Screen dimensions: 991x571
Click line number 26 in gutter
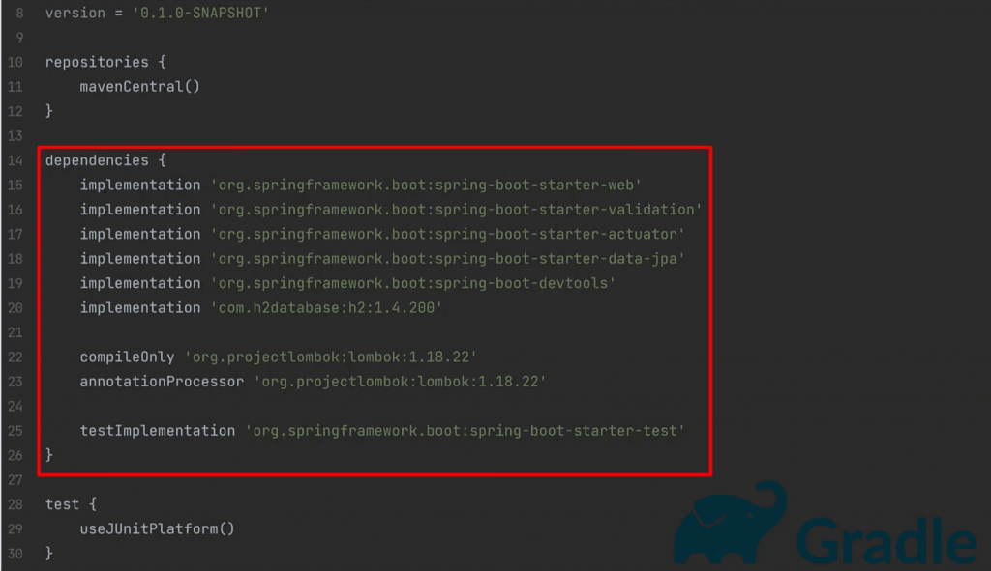click(x=15, y=455)
